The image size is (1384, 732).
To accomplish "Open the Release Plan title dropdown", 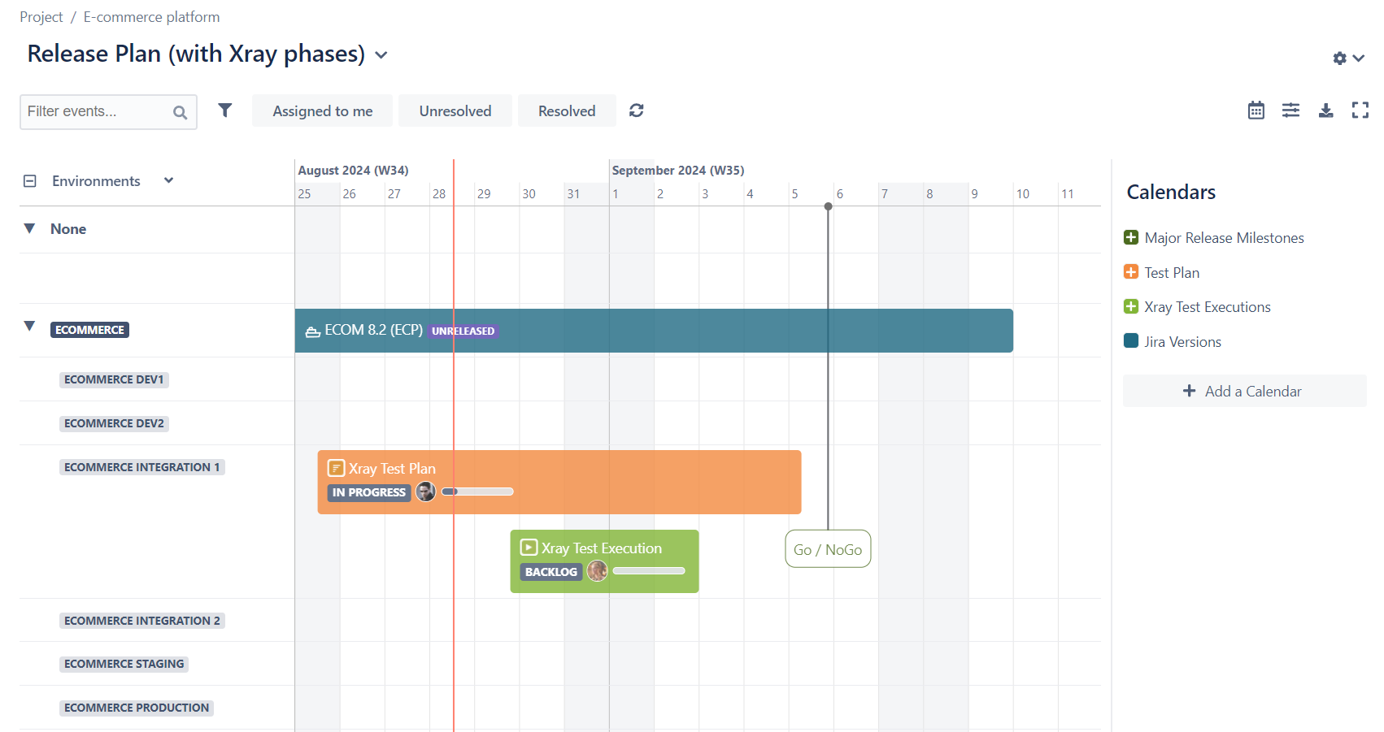I will (381, 55).
